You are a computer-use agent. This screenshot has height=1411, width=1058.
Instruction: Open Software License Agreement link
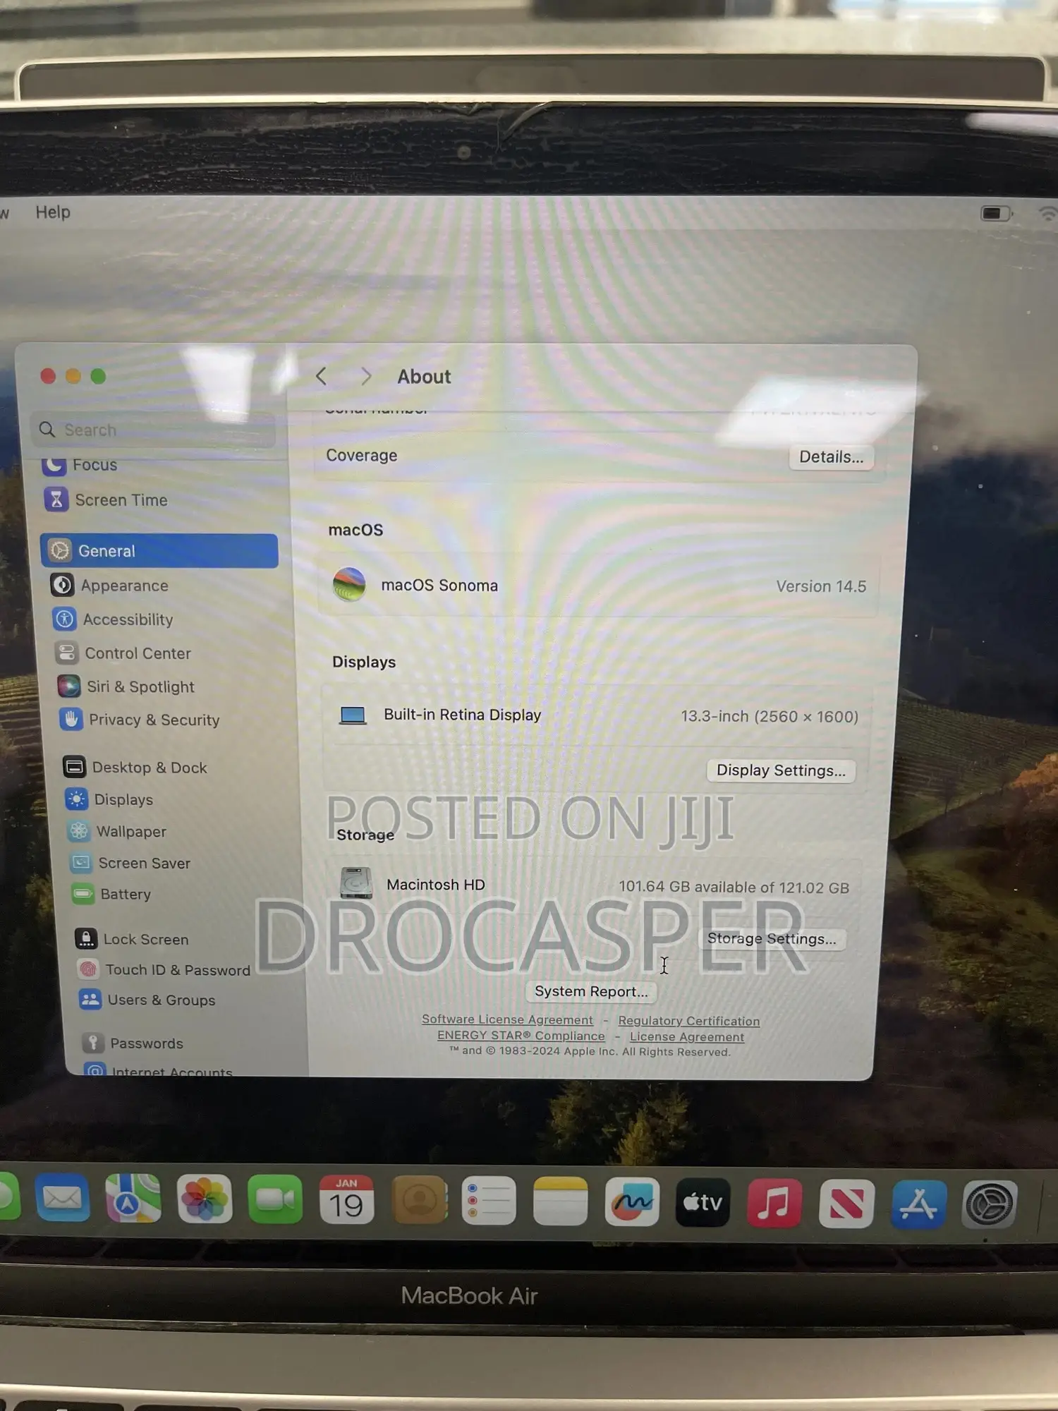click(507, 1019)
